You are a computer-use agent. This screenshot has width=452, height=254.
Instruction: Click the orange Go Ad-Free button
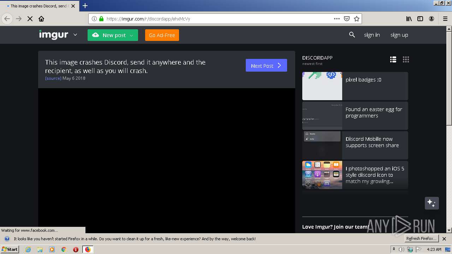[x=162, y=35]
